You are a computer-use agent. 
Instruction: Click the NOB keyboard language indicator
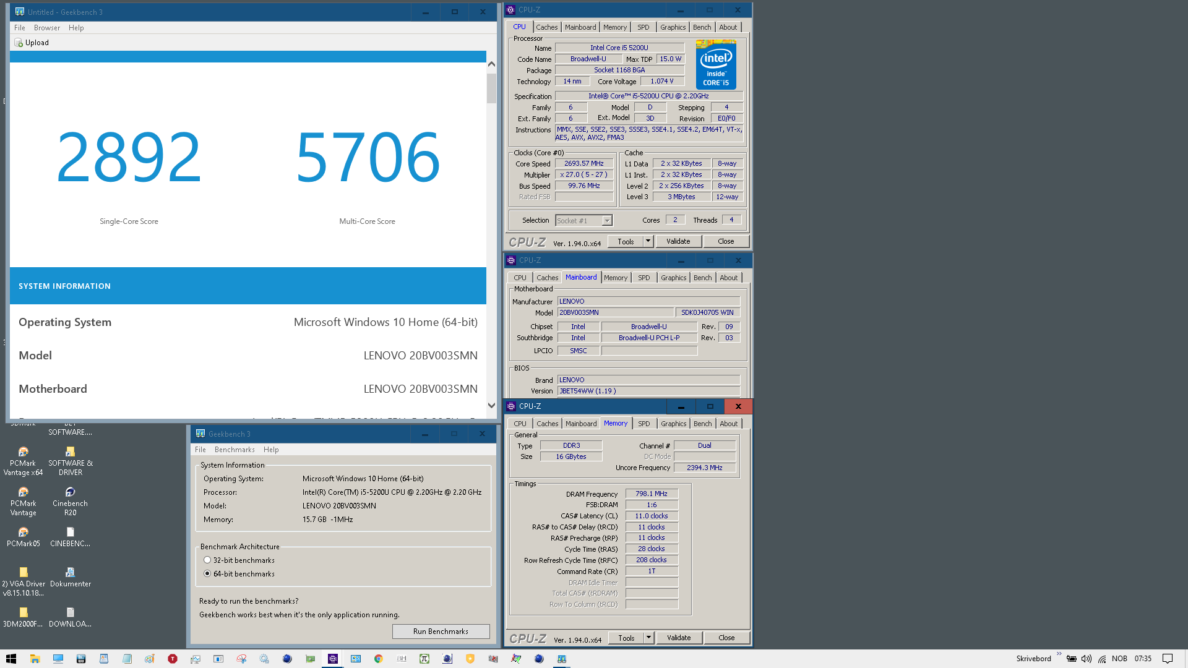[x=1119, y=659]
